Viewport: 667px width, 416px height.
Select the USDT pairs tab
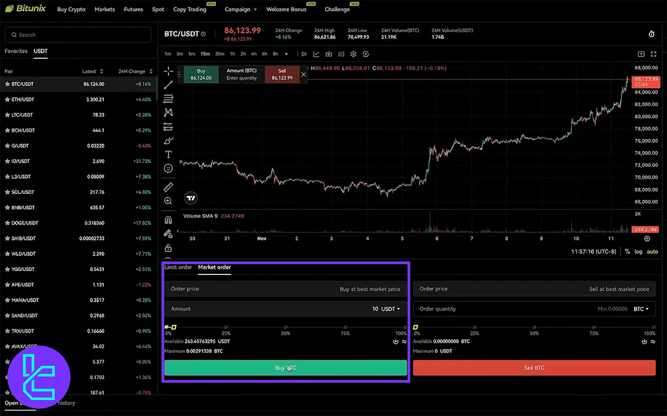[x=40, y=51]
